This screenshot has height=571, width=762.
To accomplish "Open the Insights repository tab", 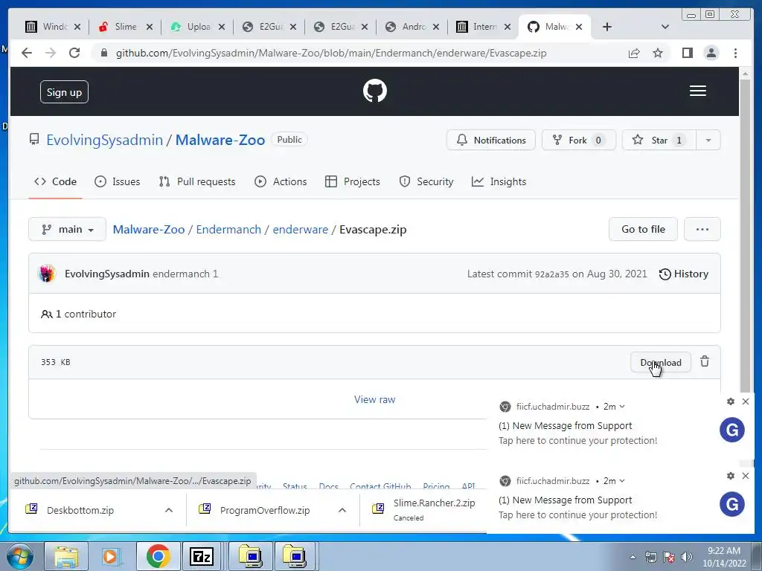I will [499, 181].
